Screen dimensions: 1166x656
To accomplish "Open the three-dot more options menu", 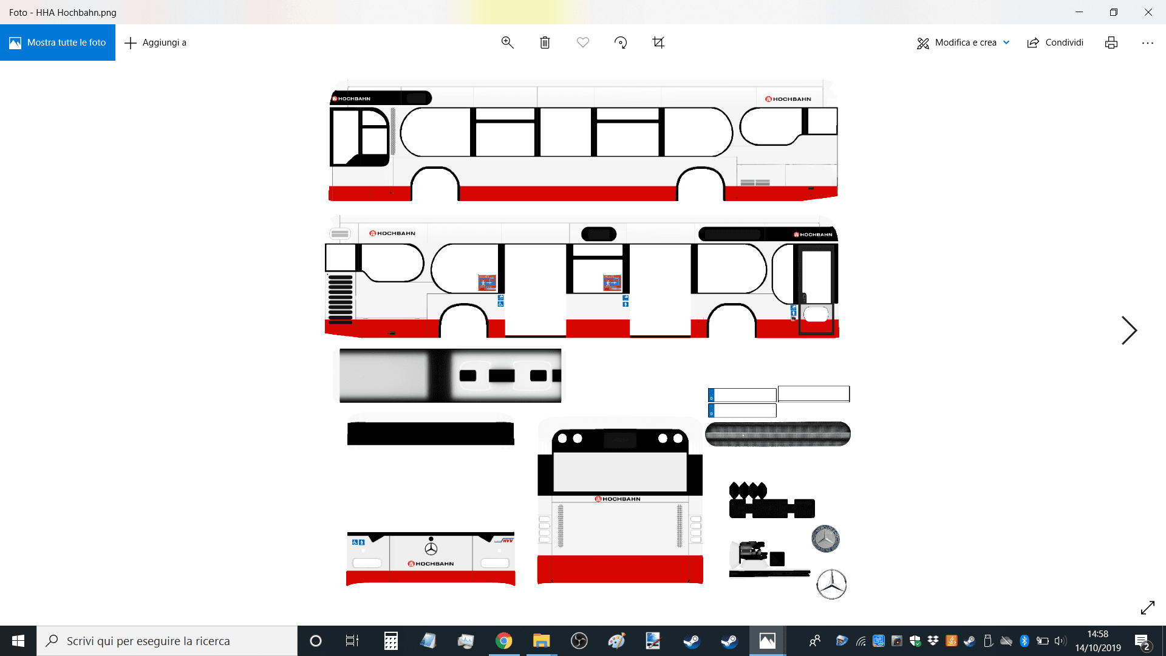I will [x=1147, y=43].
